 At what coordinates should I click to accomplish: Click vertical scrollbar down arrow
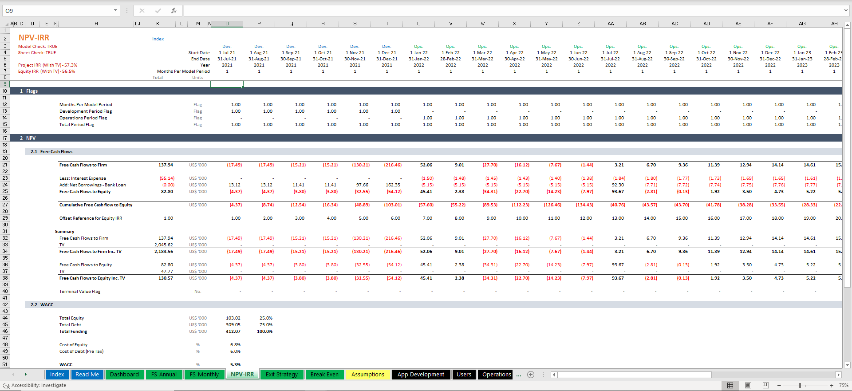pos(847,365)
